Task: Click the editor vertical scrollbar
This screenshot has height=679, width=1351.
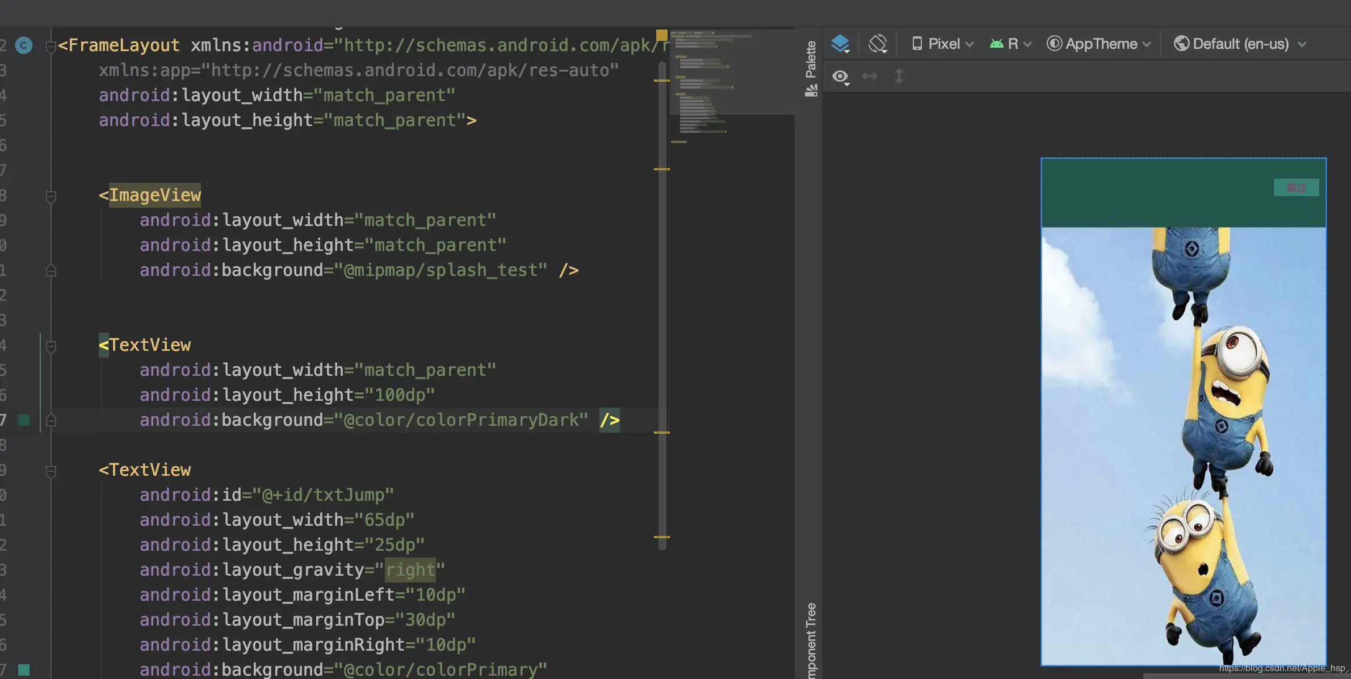Action: pyautogui.click(x=662, y=307)
